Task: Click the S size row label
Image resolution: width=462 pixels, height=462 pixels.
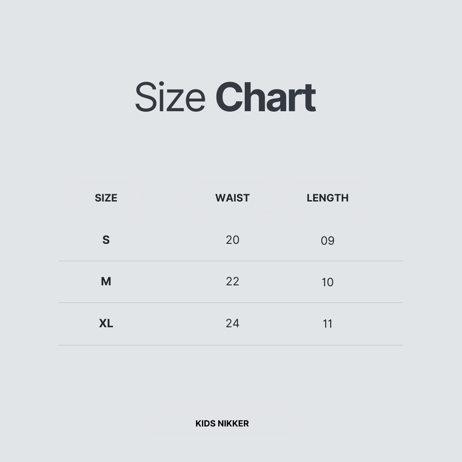Action: 106,240
